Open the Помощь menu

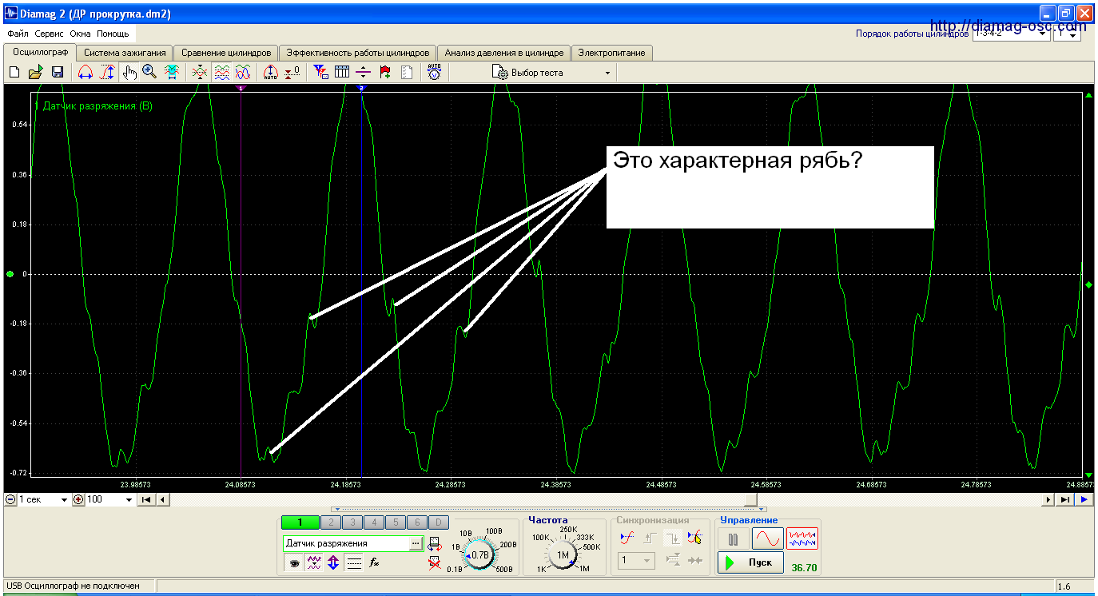point(113,34)
